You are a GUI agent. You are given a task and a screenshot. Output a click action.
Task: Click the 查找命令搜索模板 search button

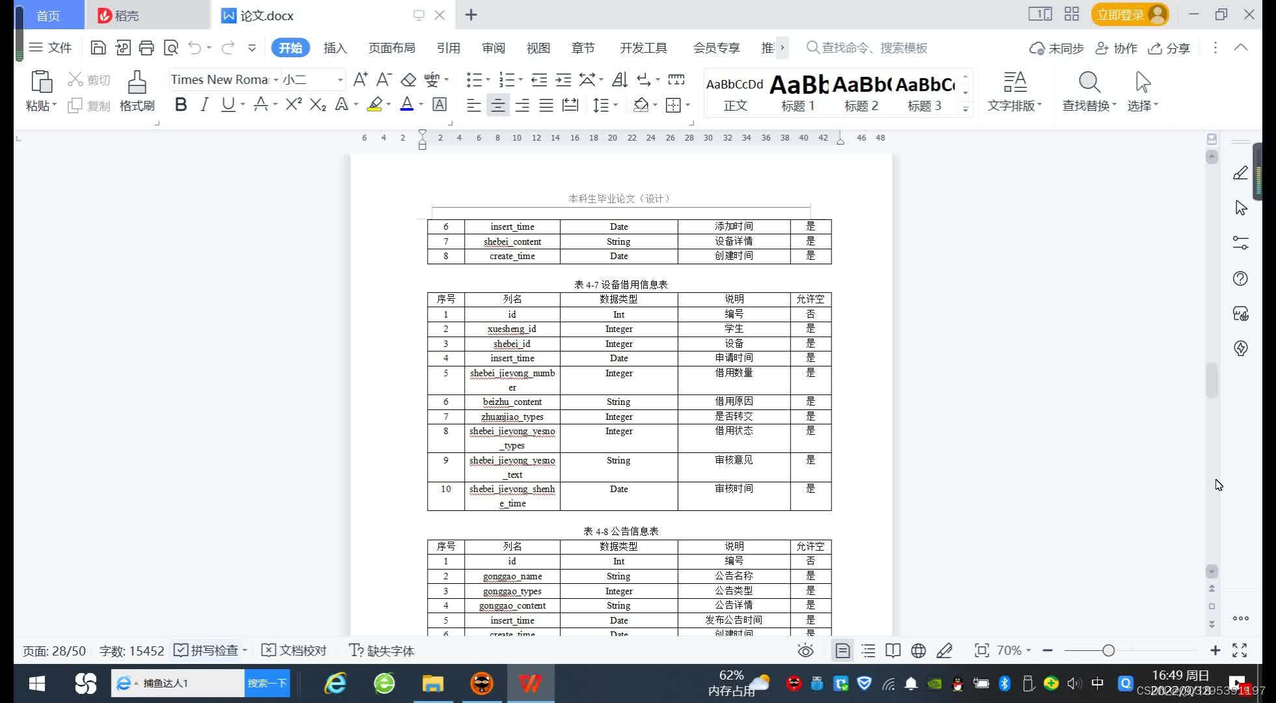click(x=867, y=47)
